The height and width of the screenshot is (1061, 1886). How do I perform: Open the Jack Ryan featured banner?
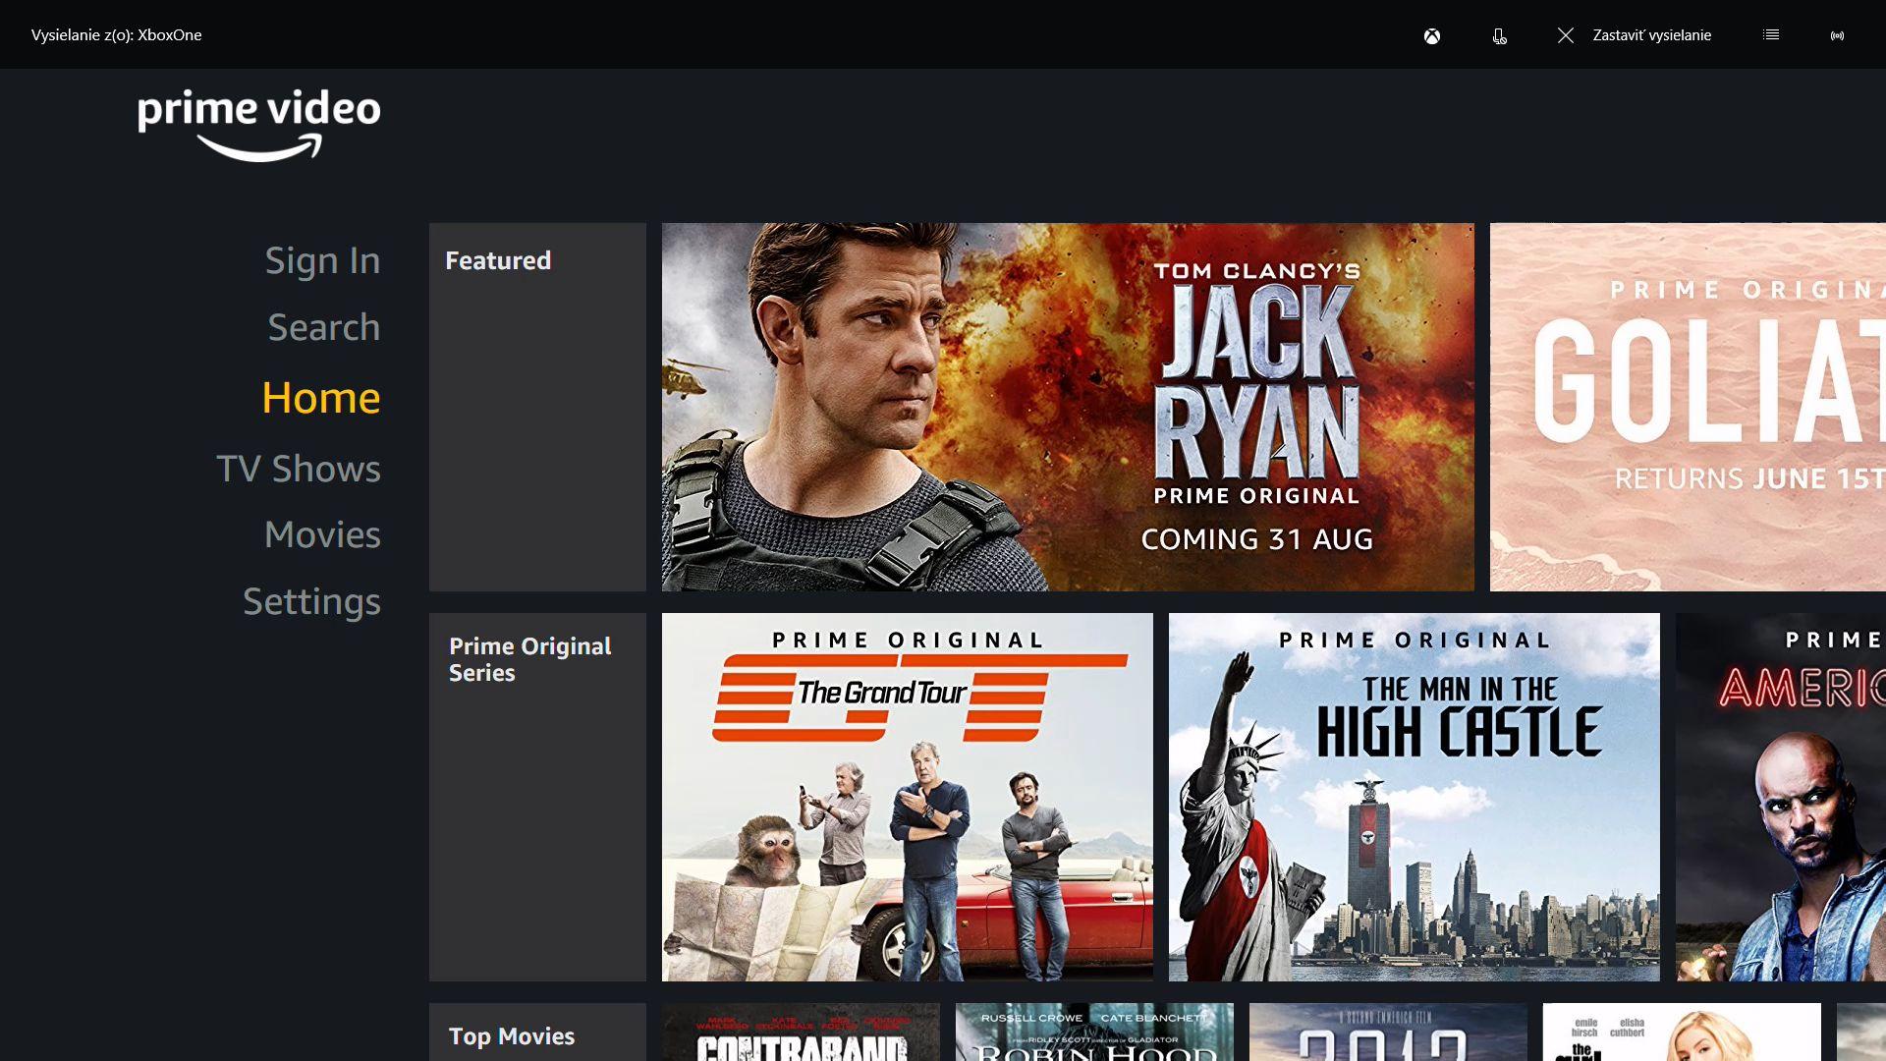(1068, 407)
